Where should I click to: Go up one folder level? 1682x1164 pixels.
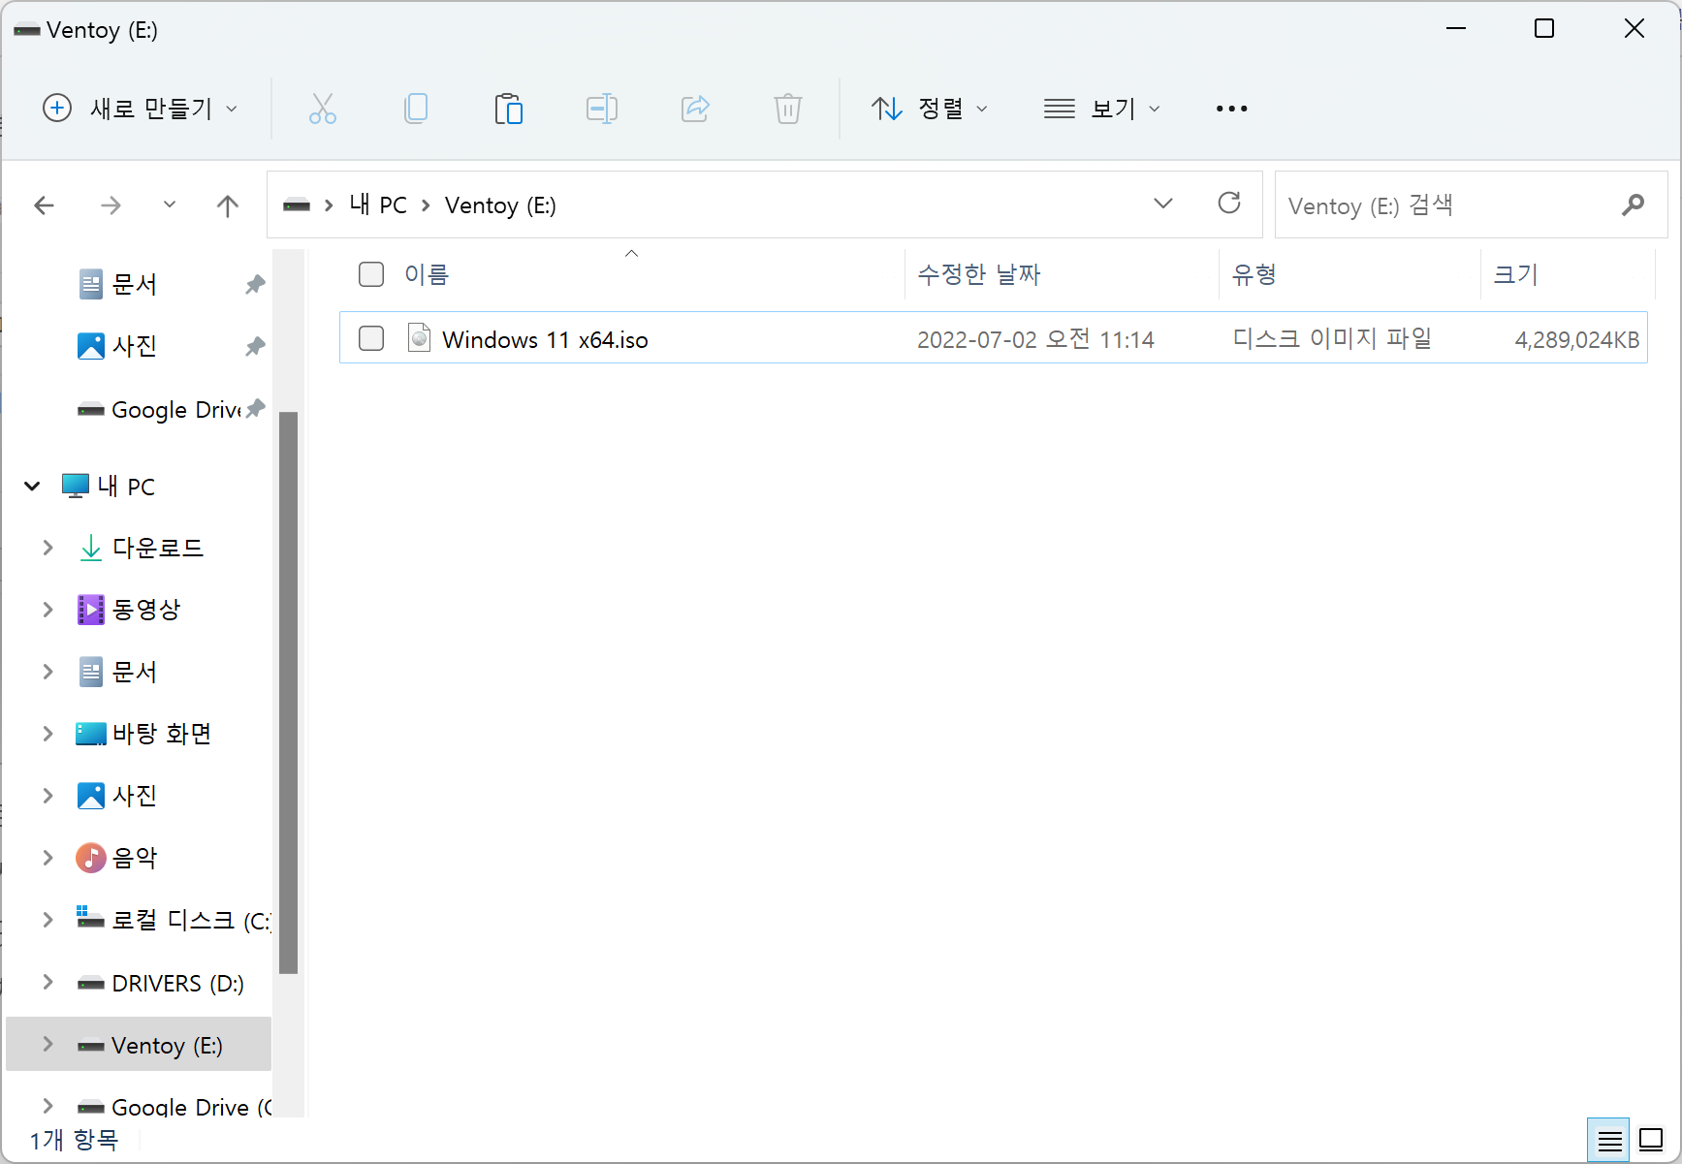click(228, 205)
